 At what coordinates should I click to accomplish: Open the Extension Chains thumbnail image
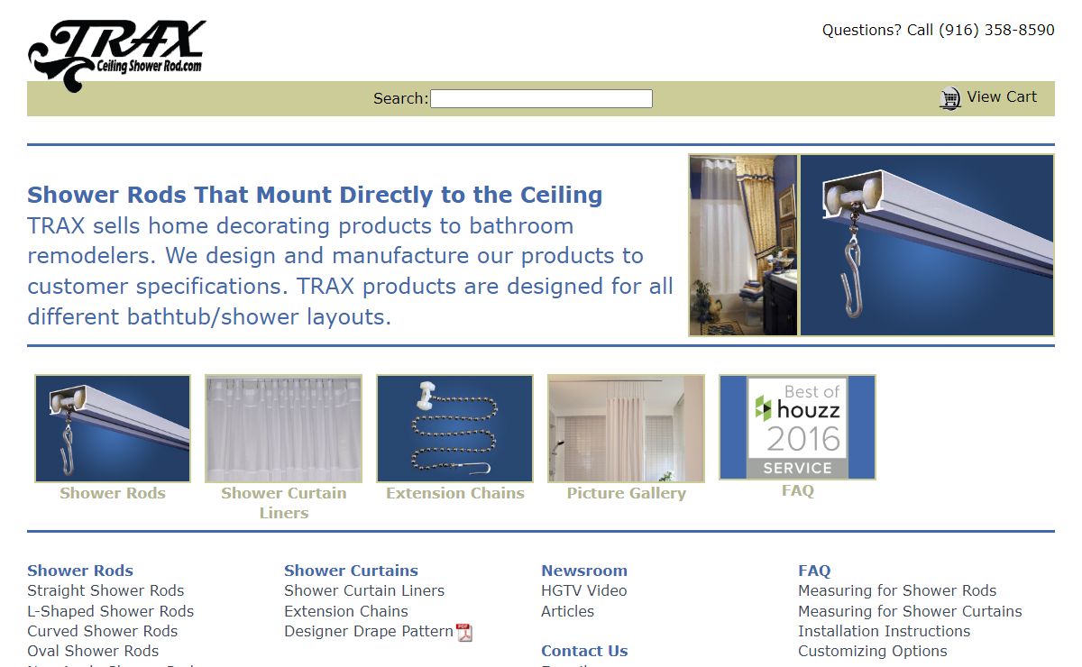pyautogui.click(x=455, y=429)
